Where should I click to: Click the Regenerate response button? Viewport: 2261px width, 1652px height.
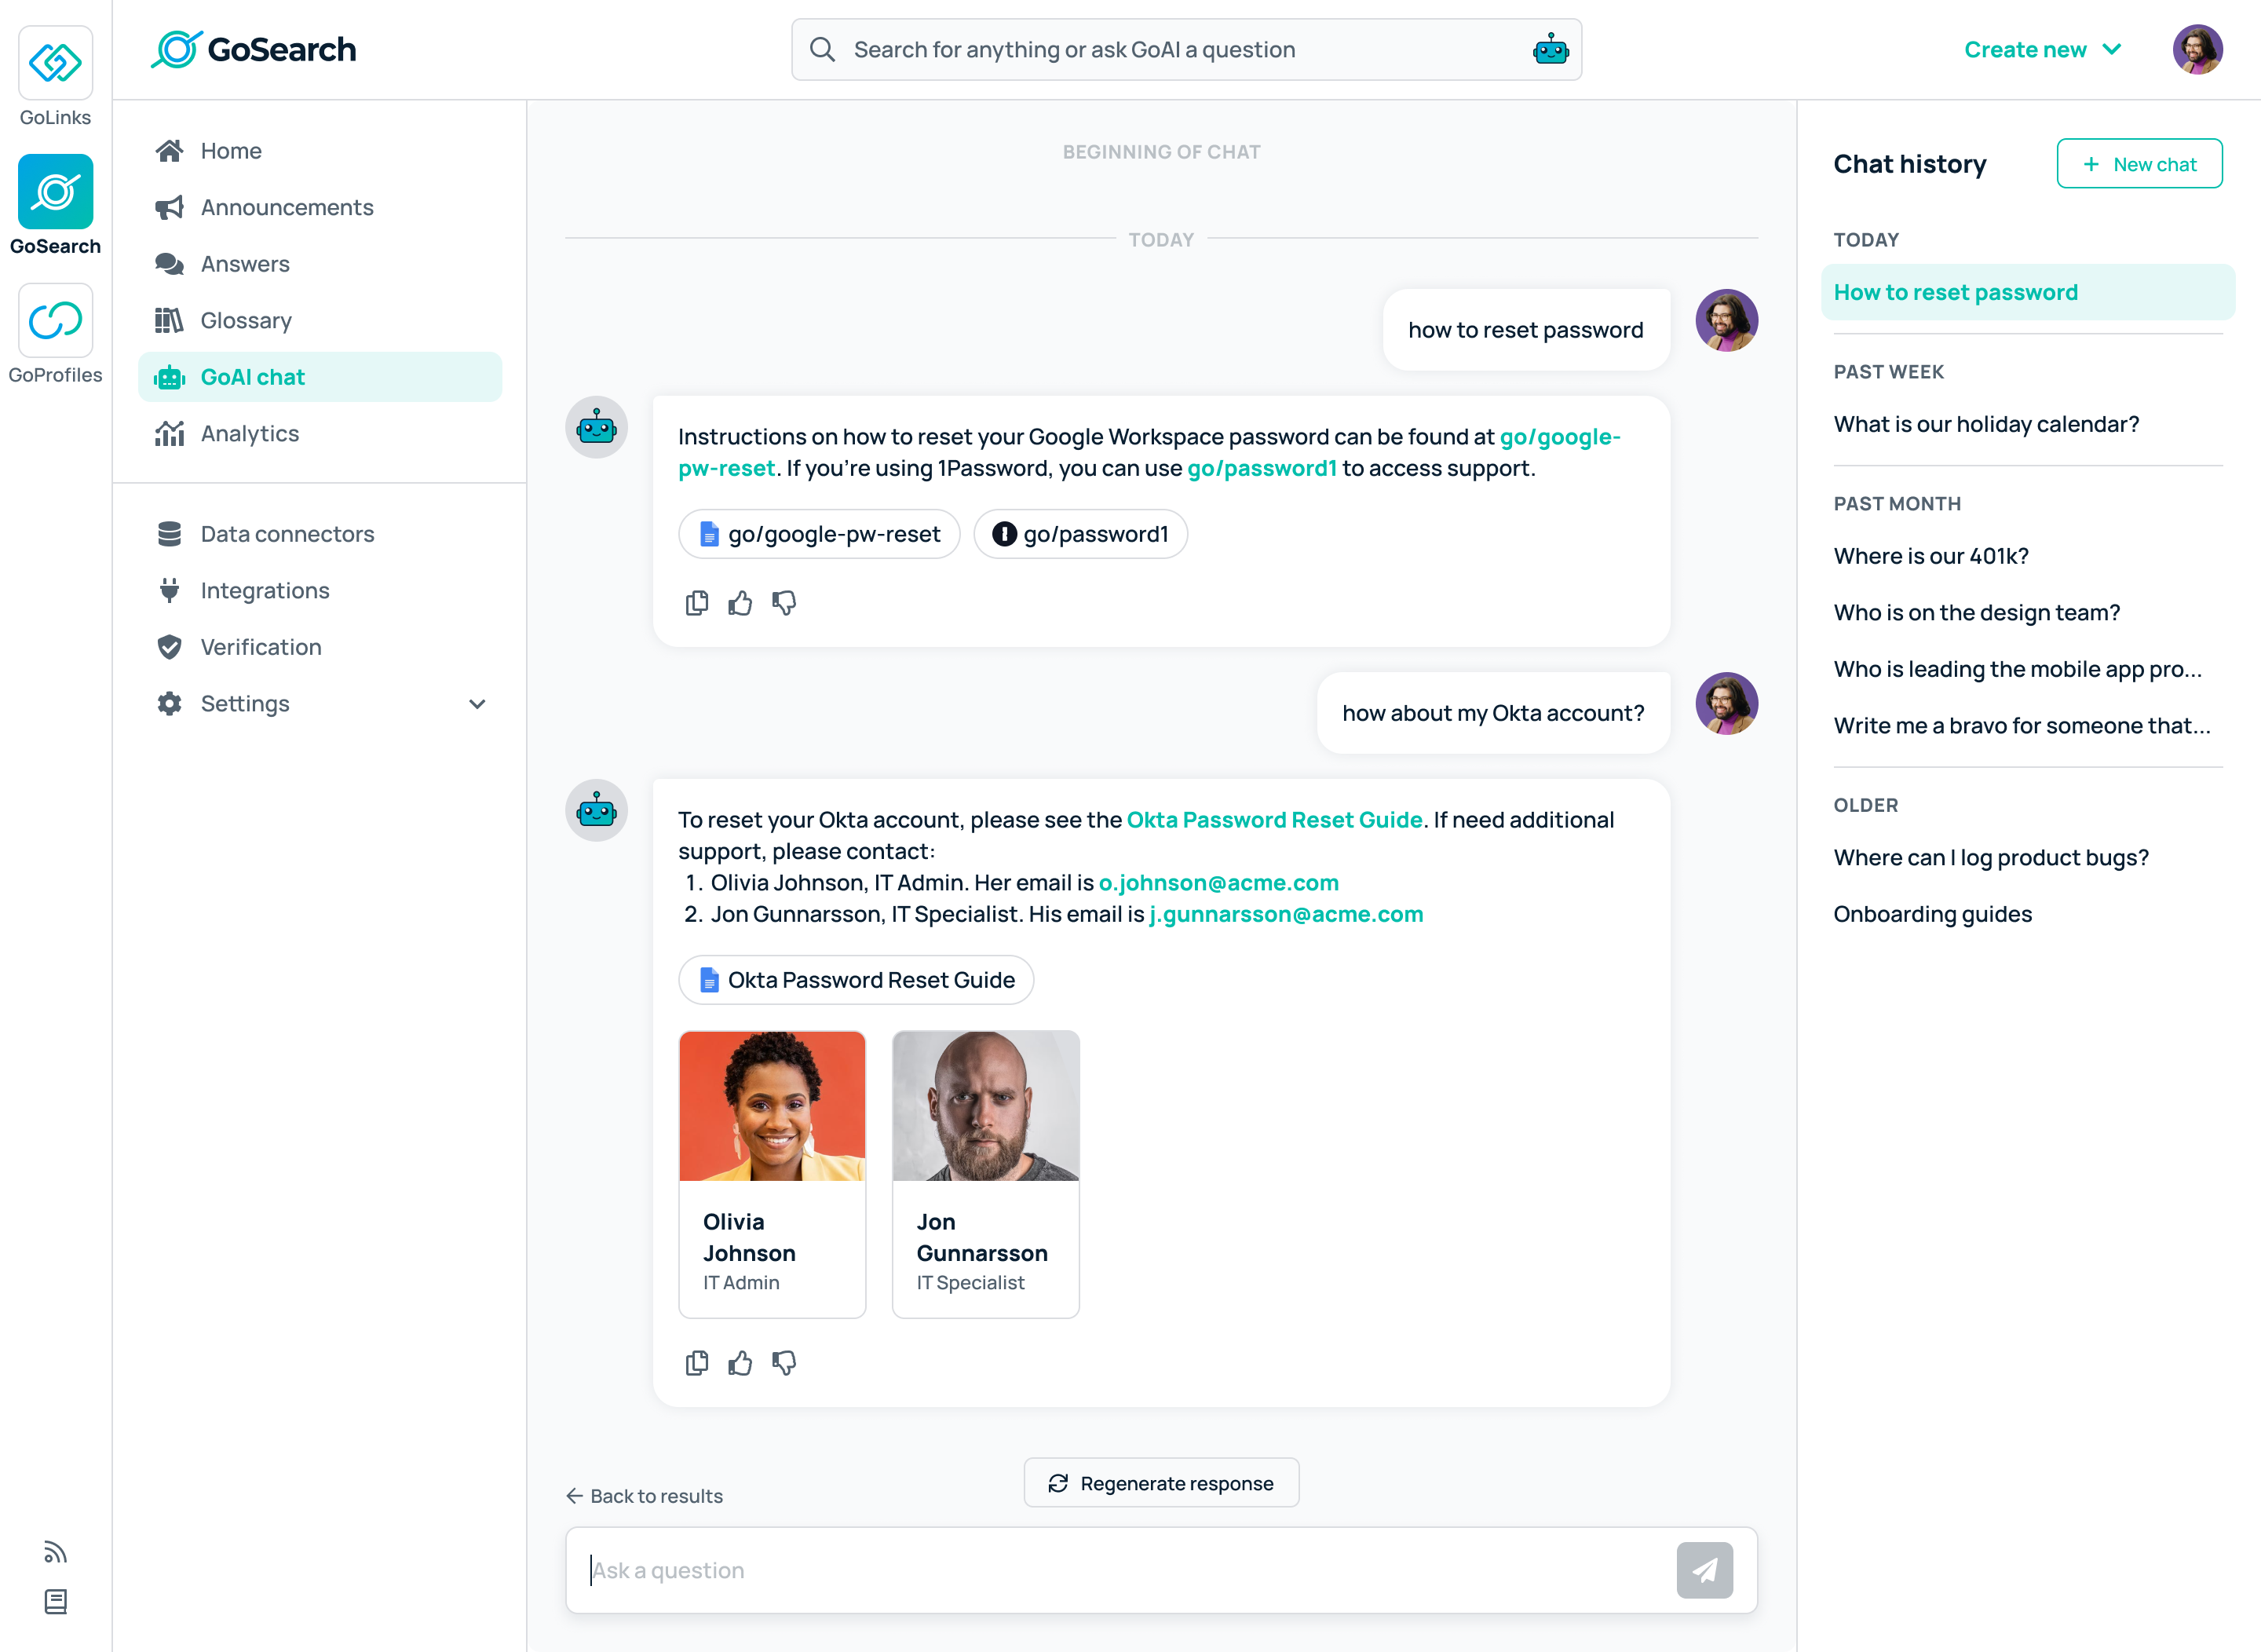(1161, 1483)
